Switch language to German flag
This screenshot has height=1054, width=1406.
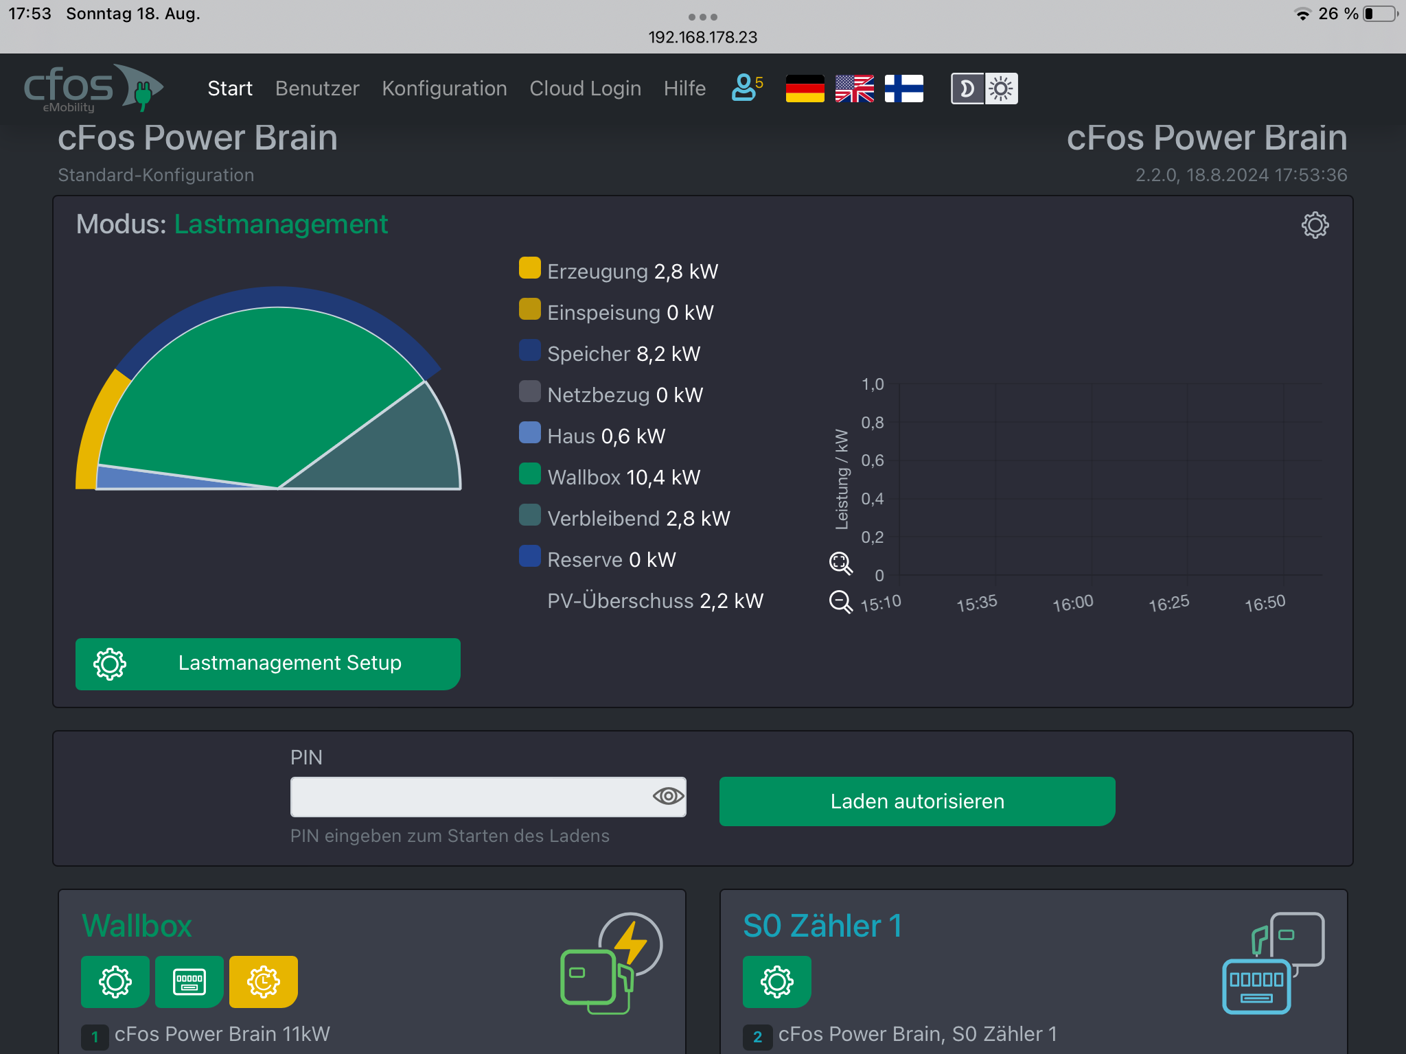click(805, 89)
